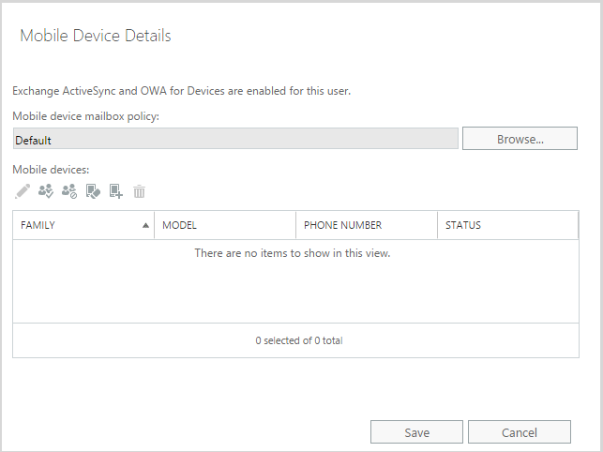The width and height of the screenshot is (603, 452).
Task: Click the allow device access icon
Action: (x=45, y=191)
